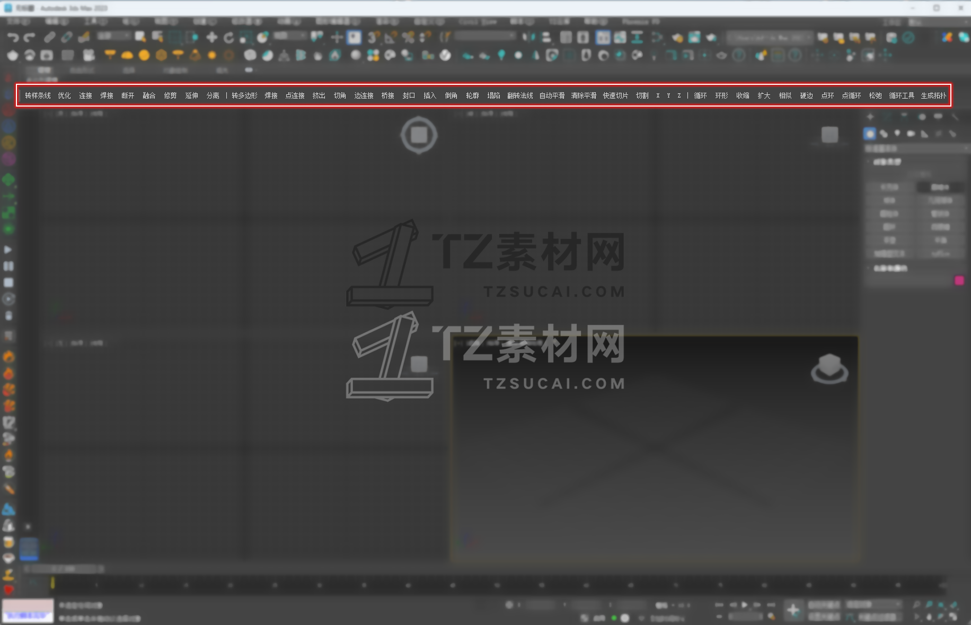Click the 生成拓扑 toolbar button
This screenshot has width=971, height=625.
tap(934, 96)
